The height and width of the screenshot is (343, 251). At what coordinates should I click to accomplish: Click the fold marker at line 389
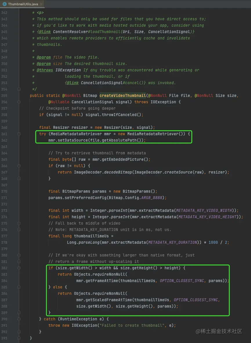(x=19, y=313)
